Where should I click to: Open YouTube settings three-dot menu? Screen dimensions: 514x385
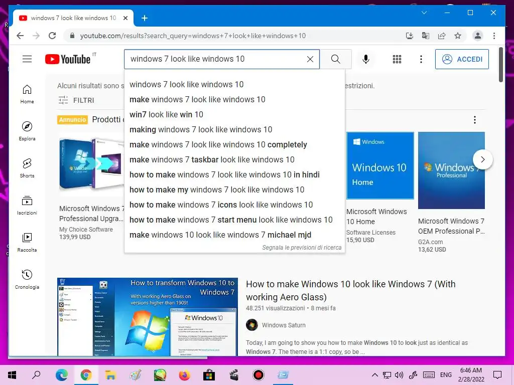point(421,59)
